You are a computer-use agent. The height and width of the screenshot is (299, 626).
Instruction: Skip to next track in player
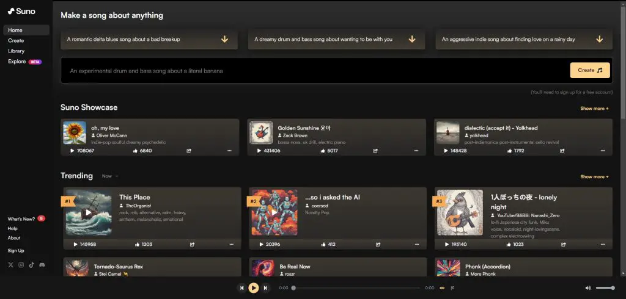pos(265,288)
